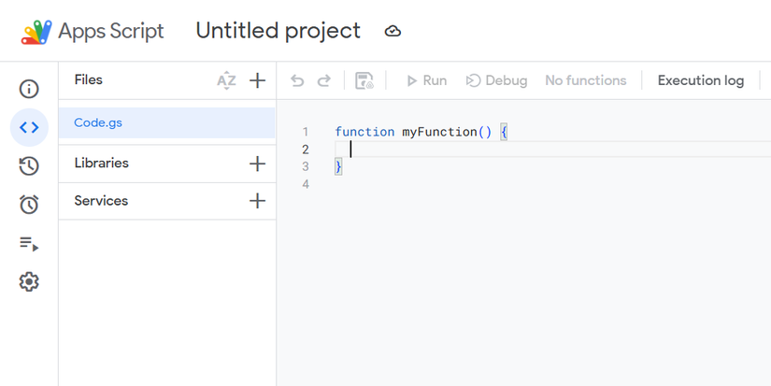Click the Redo arrow in toolbar
This screenshot has width=771, height=386.
[x=324, y=80]
